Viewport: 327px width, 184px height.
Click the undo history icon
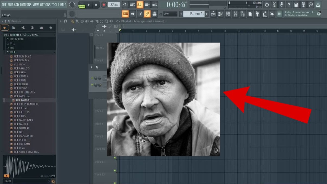[x=267, y=5]
